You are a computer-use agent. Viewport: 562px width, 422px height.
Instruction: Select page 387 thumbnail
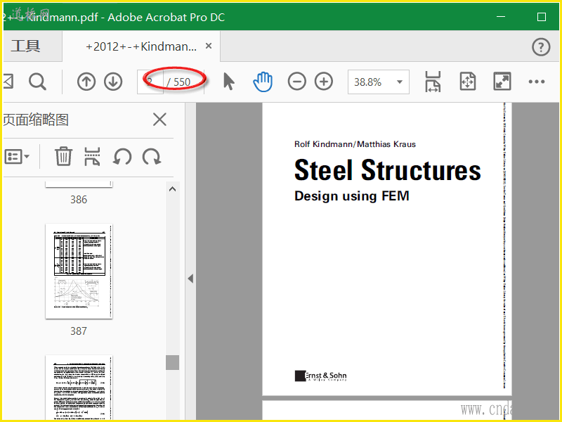79,271
